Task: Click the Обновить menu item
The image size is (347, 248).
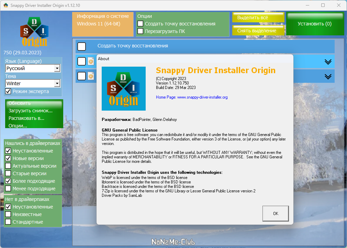Action: pos(20,103)
